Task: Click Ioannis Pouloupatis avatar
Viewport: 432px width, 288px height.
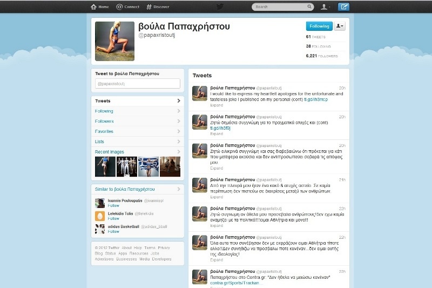Action: (x=100, y=203)
